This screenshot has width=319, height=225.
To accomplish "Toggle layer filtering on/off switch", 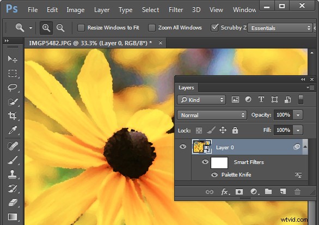I will pyautogui.click(x=300, y=100).
